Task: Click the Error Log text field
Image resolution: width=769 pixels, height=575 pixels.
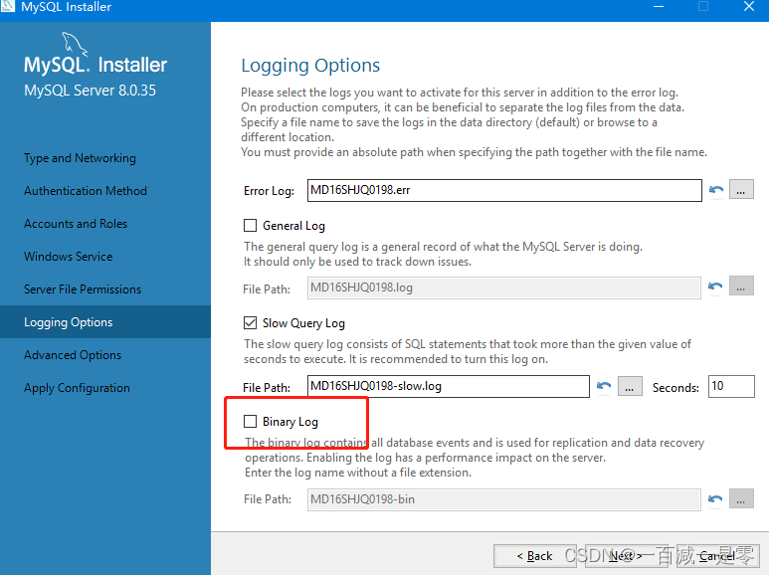Action: (x=504, y=190)
